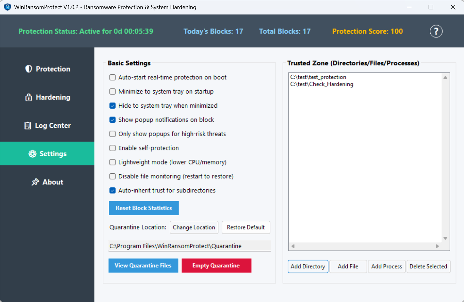
Task: Open the Protection tab label in sidebar
Action: (53, 69)
